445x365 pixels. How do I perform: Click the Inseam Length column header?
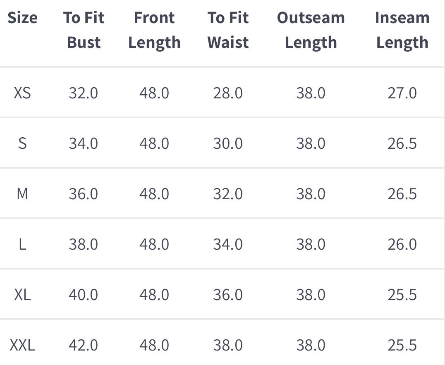402,30
